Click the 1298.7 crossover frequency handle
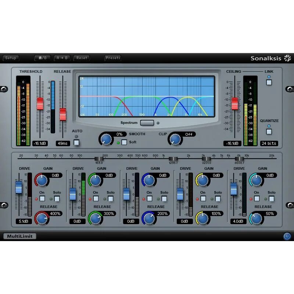 pyautogui.click(x=173, y=159)
